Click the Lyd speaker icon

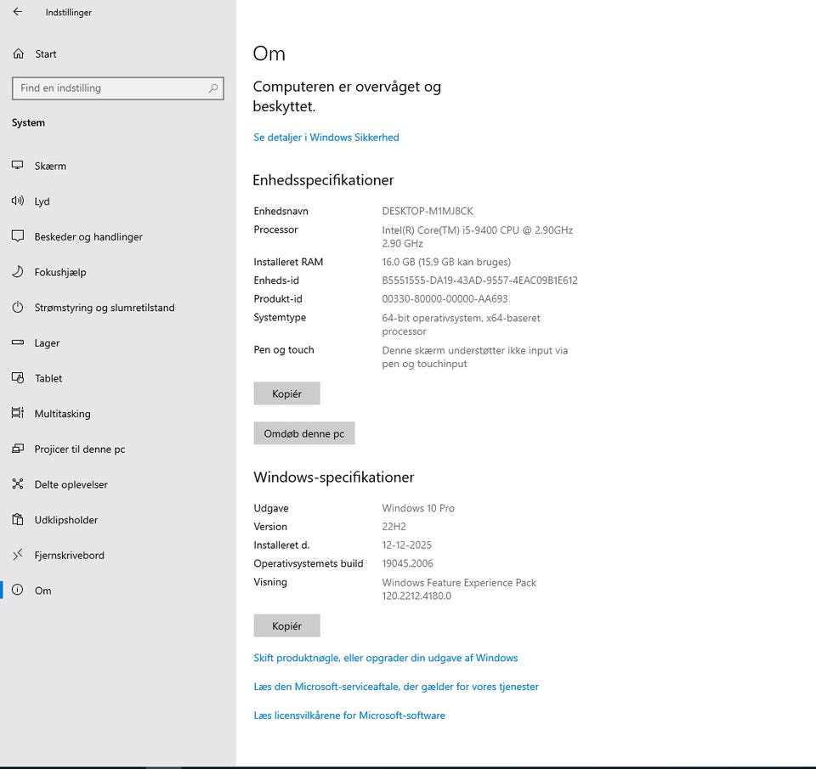point(18,201)
